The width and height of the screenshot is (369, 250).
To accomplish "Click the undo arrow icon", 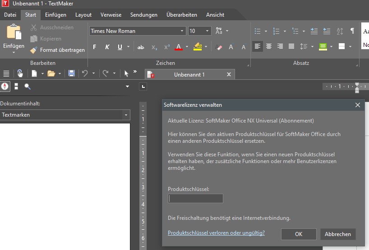I will (x=85, y=73).
